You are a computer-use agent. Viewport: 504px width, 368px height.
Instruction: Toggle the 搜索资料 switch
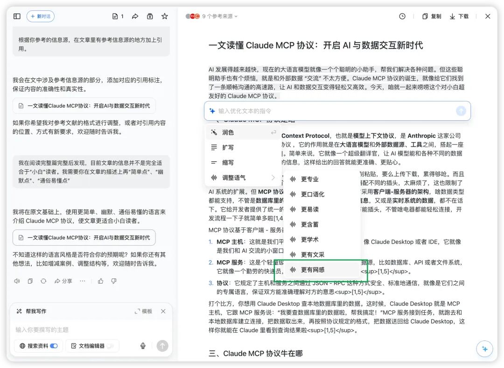[54, 346]
